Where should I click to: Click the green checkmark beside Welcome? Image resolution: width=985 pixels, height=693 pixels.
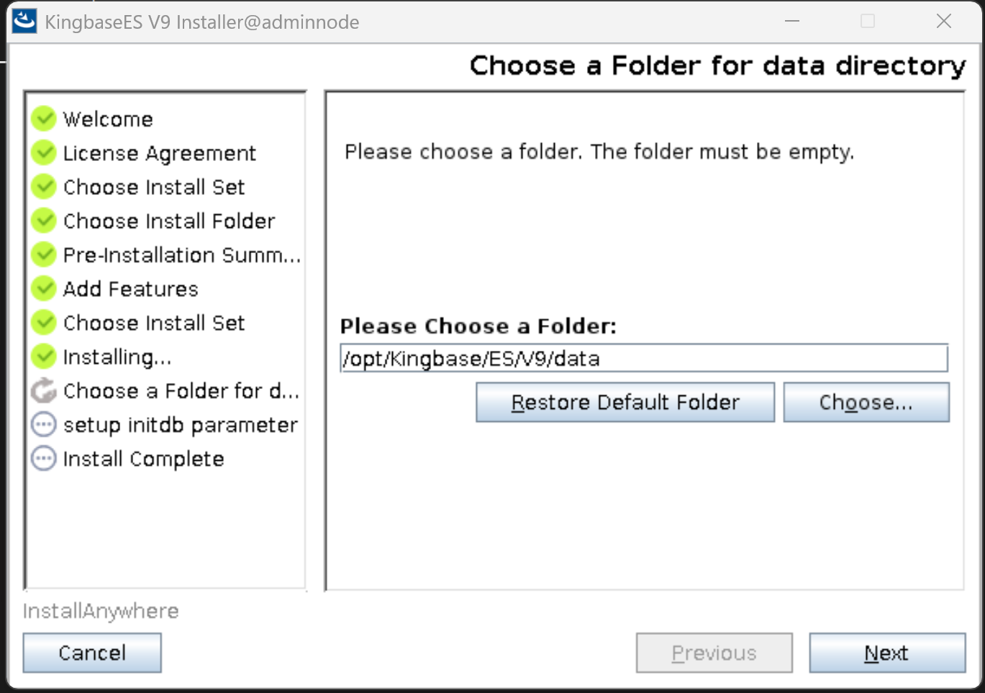[44, 119]
